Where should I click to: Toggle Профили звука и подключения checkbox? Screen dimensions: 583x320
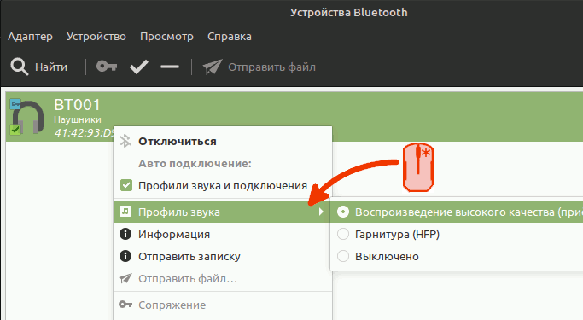pyautogui.click(x=126, y=185)
